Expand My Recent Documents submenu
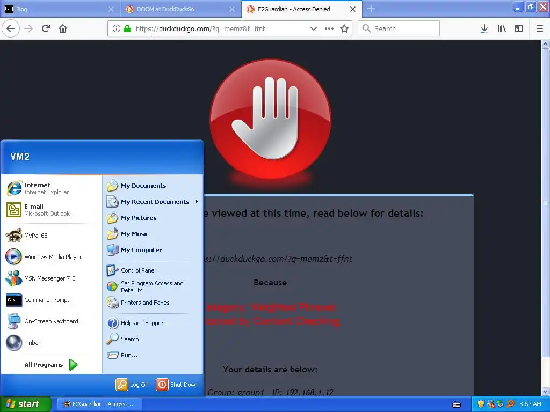 [153, 202]
